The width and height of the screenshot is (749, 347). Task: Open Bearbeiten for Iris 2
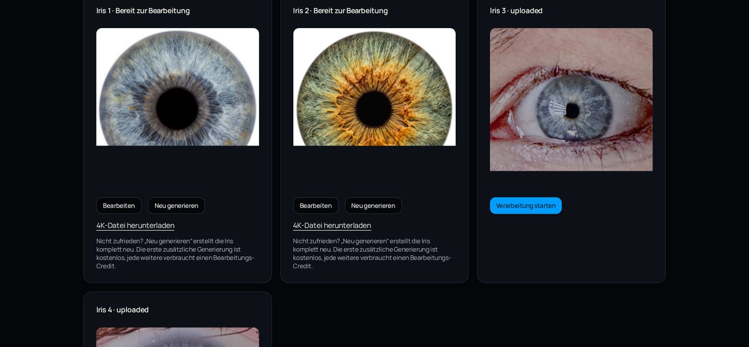click(316, 205)
